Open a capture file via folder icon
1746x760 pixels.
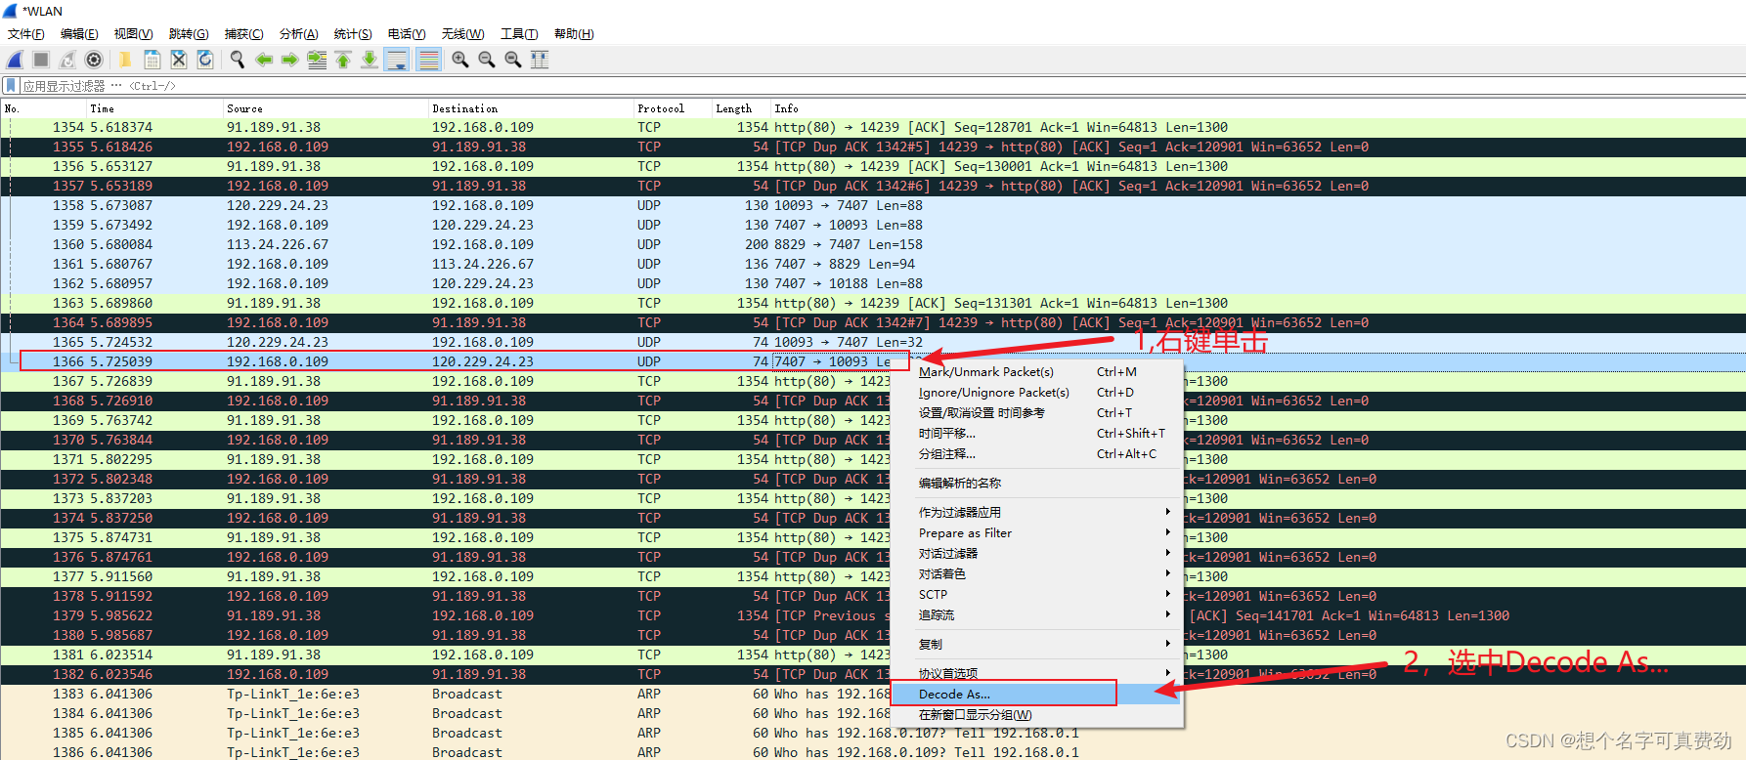[124, 60]
